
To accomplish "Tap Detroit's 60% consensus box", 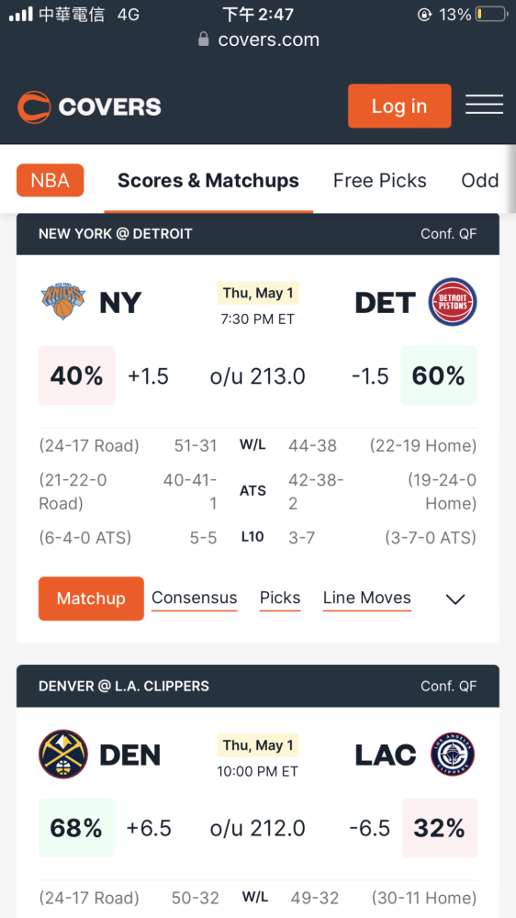I will (x=439, y=375).
